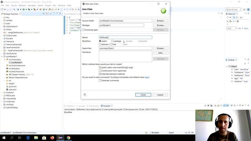Screen dimensions: 251x141
Task: Switch to the Problems tab
Action: (x=69, y=106)
